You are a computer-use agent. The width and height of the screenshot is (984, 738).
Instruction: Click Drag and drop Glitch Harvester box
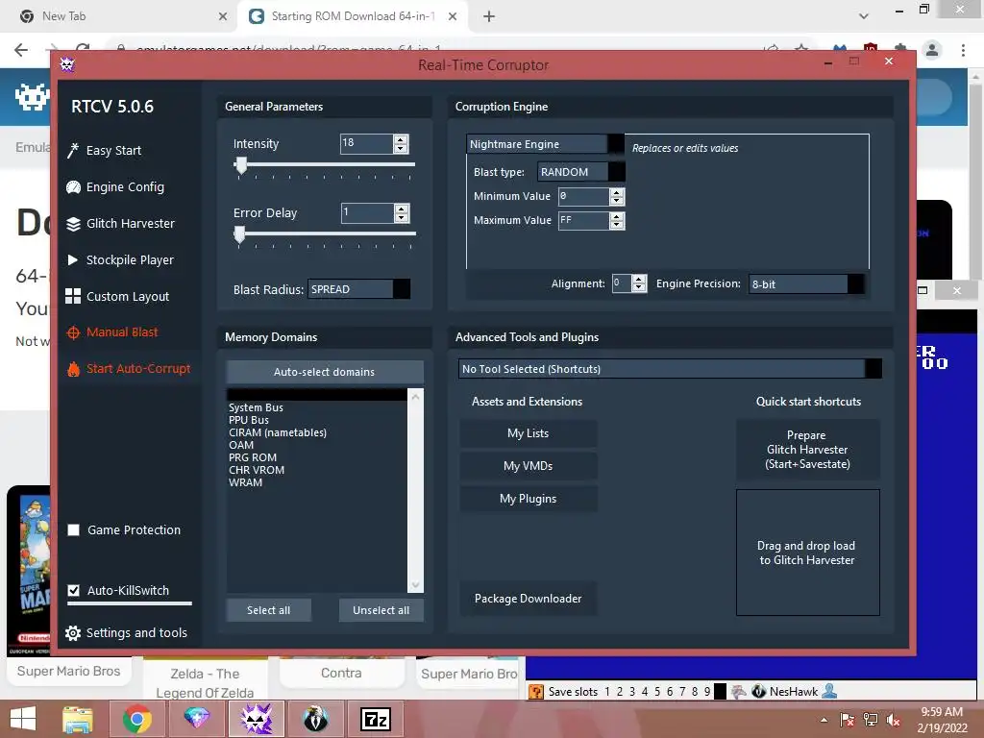tap(807, 553)
